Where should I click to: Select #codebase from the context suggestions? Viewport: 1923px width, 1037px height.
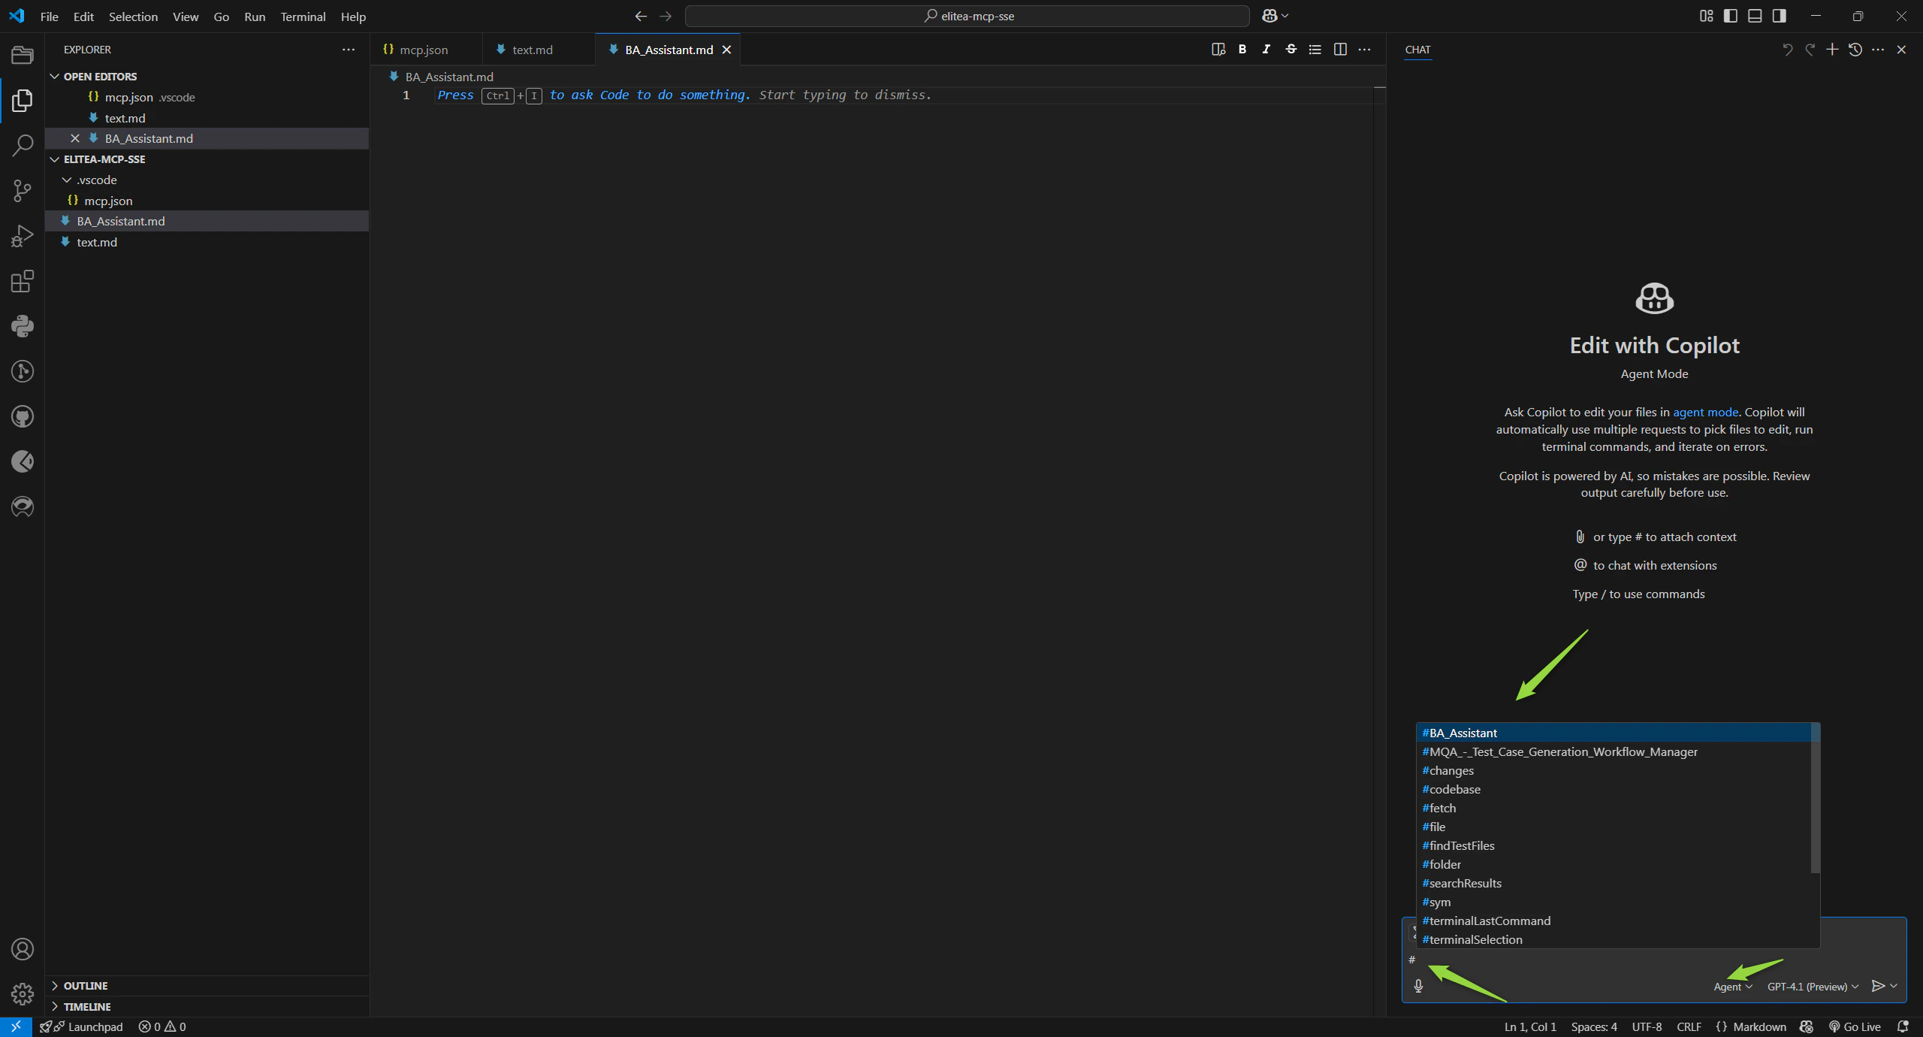pos(1451,789)
